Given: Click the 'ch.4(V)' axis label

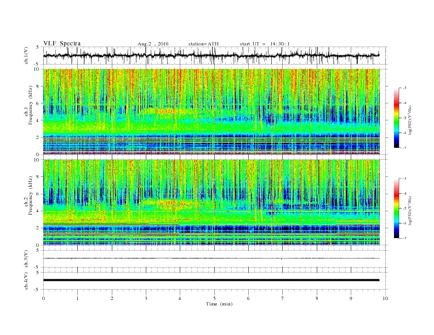Looking at the screenshot, I should 26,281.
